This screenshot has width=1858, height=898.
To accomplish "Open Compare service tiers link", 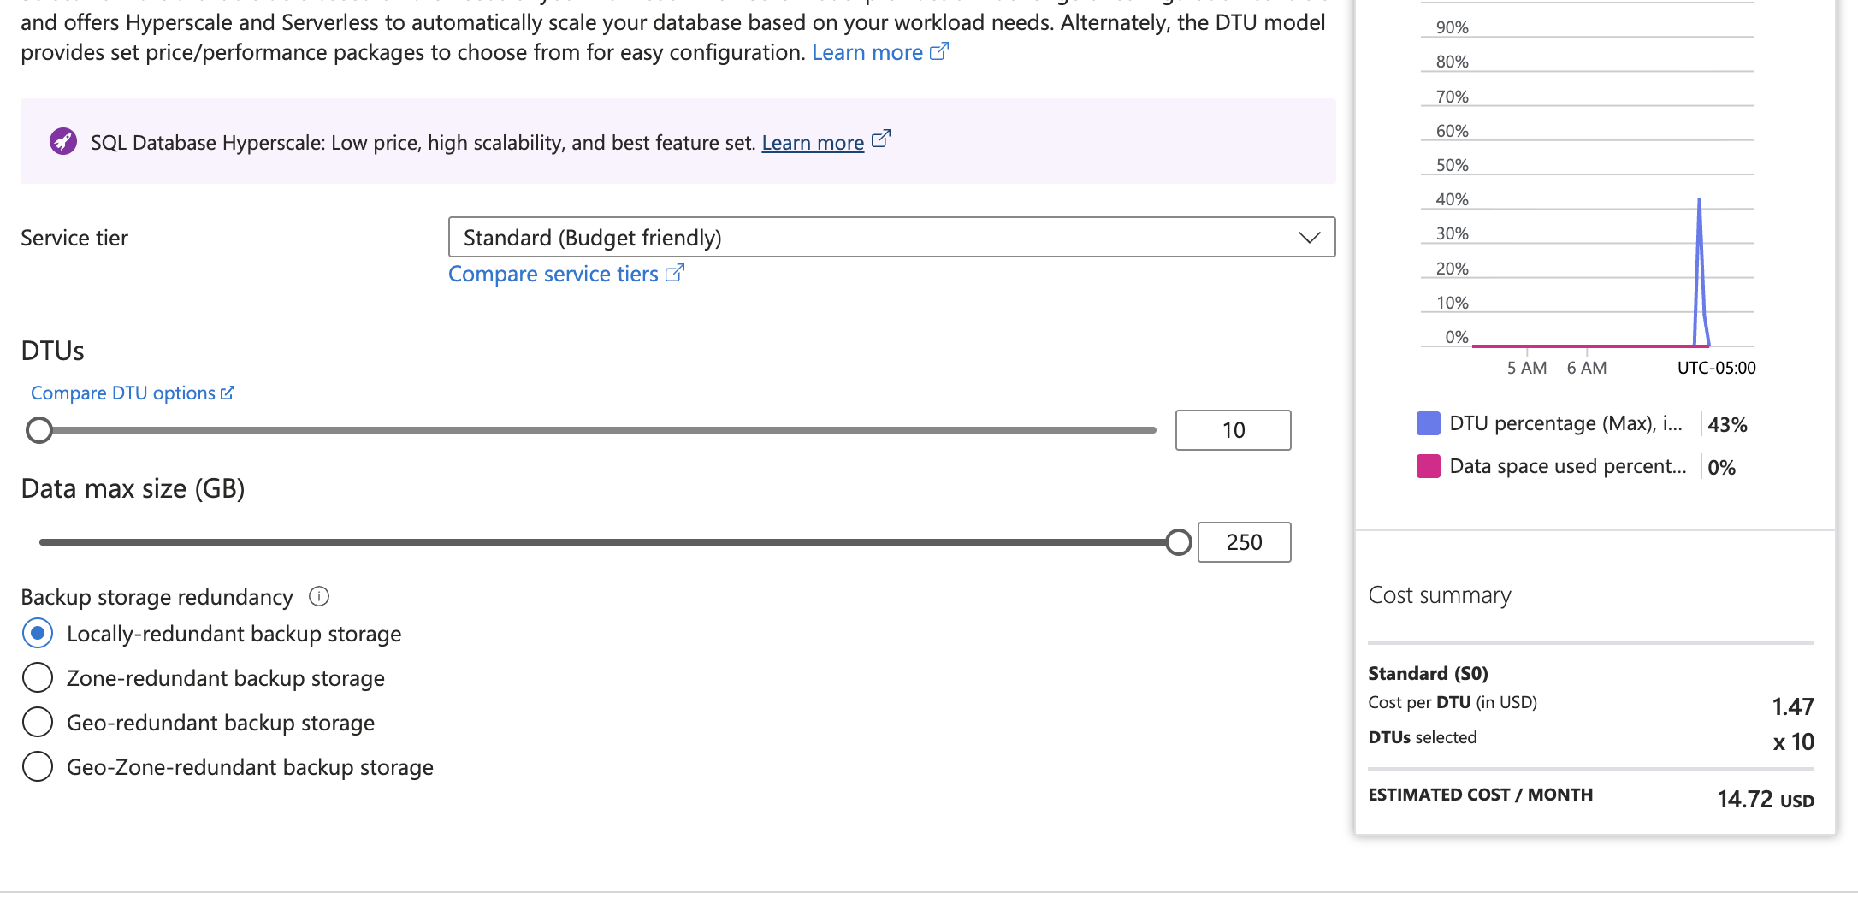I will (x=553, y=274).
